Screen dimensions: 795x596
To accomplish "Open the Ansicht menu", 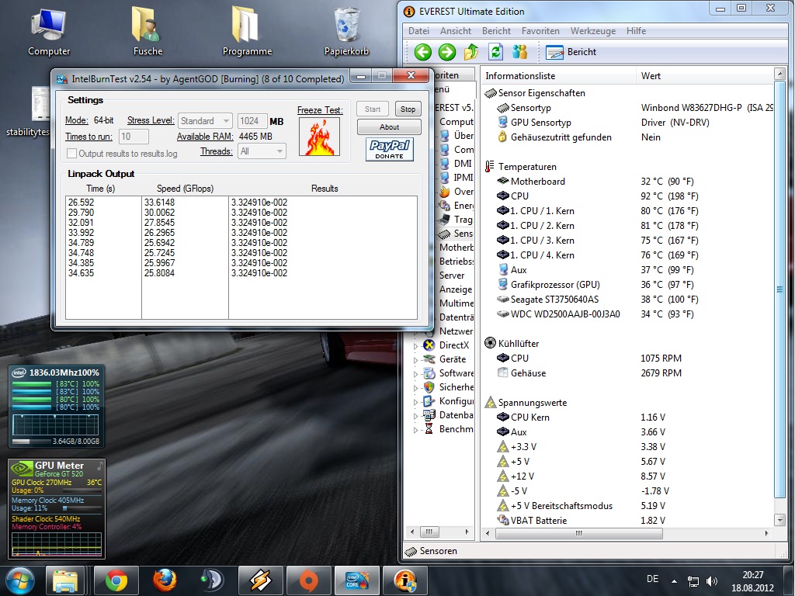I will 455,31.
